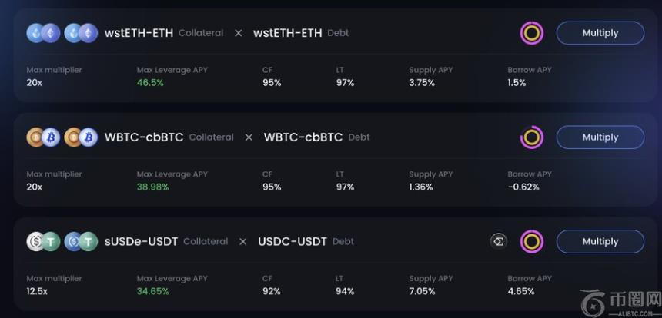Screen dimensions: 662x318
Task: Click the USDC-USDT debt token pair icon
Action: click(x=81, y=241)
